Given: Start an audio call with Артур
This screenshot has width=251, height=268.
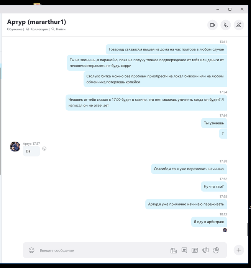Looking at the screenshot, I should pyautogui.click(x=226, y=25).
